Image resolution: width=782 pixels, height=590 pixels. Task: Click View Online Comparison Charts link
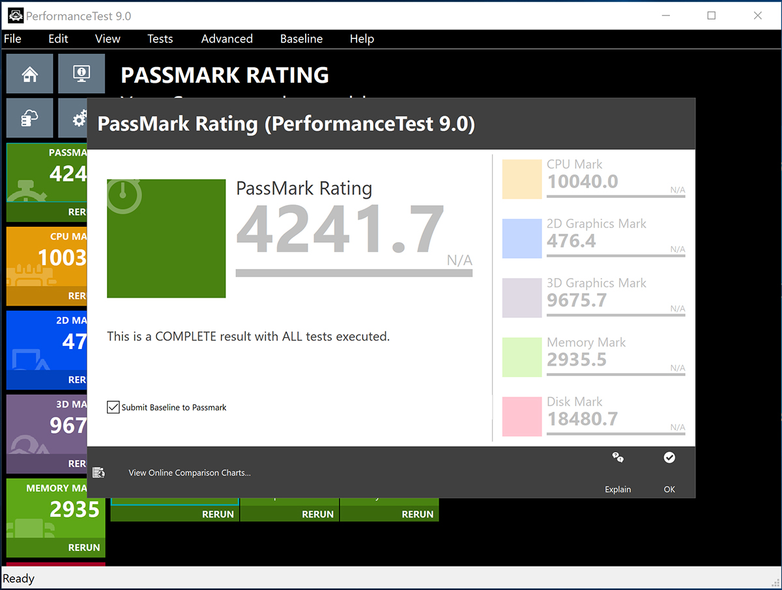coord(190,473)
